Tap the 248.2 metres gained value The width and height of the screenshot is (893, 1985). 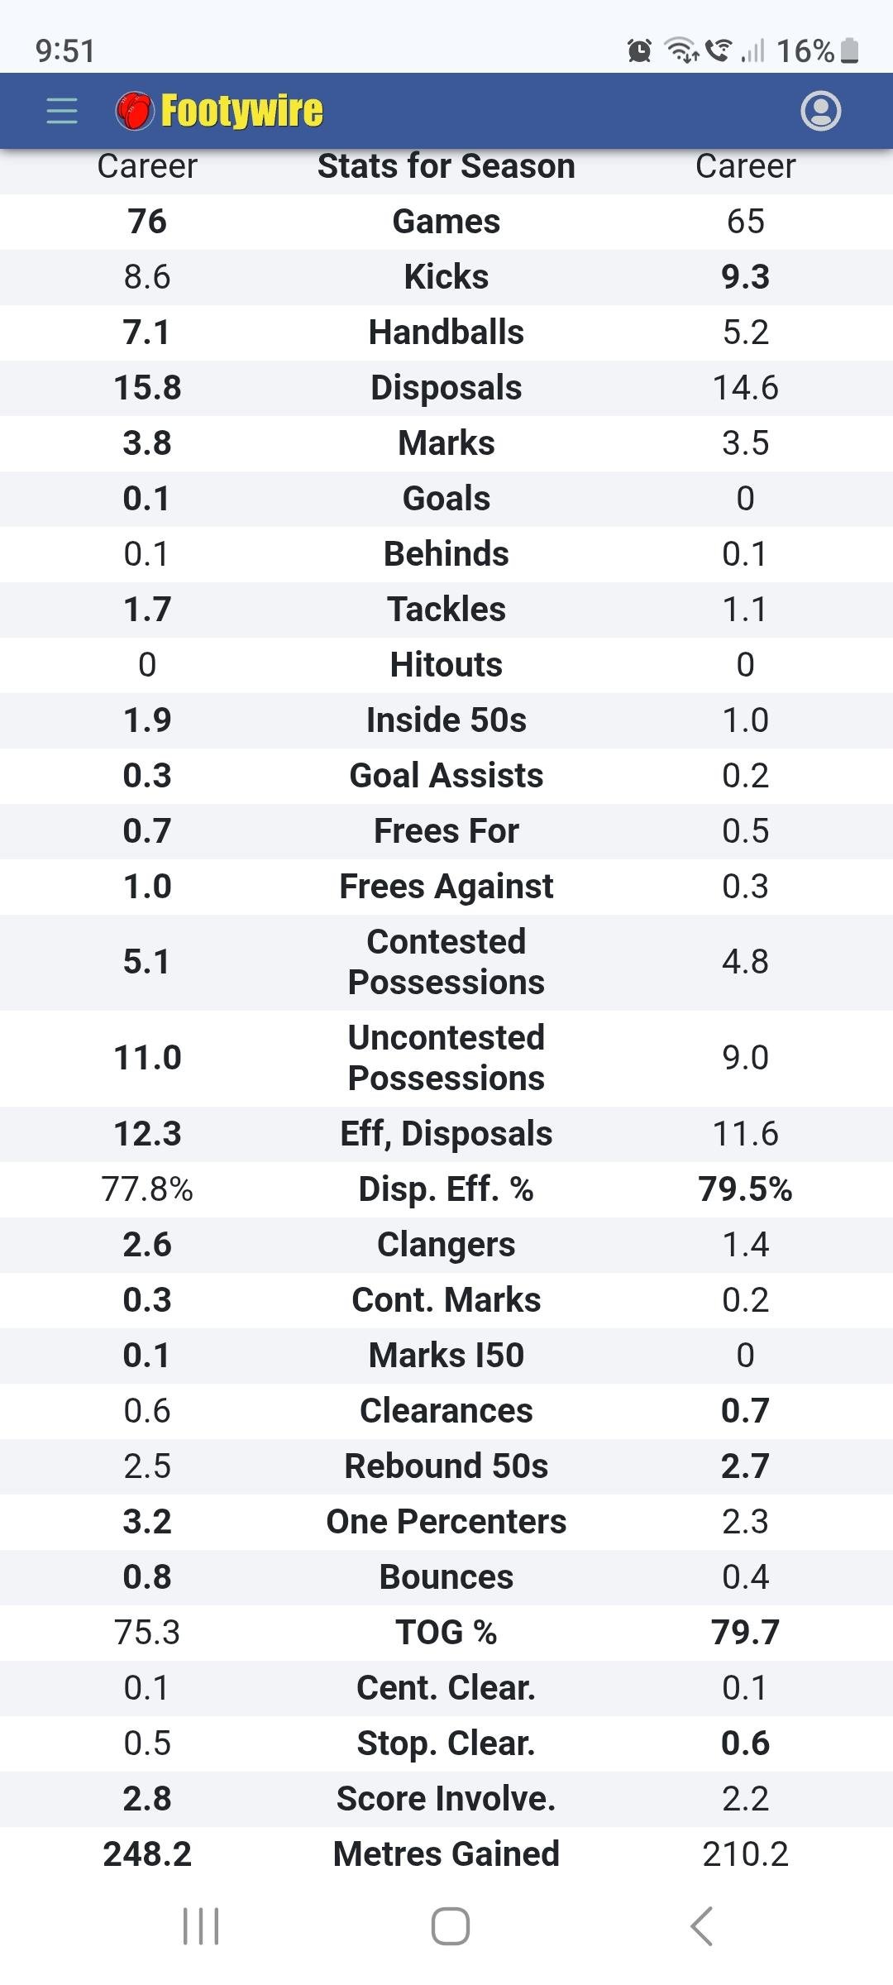[147, 1854]
